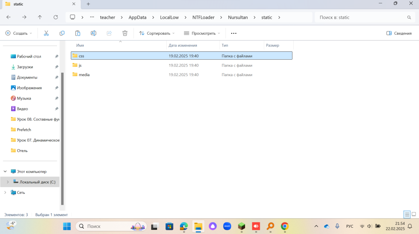This screenshot has height=234, width=419.
Task: Expand hidden path ellipsis in address bar
Action: point(92,17)
